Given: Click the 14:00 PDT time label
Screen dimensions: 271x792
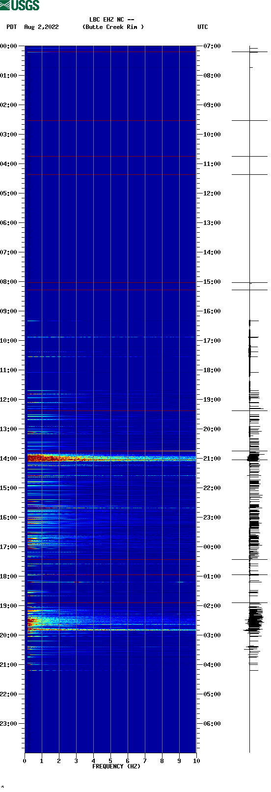Looking at the screenshot, I should (x=8, y=459).
